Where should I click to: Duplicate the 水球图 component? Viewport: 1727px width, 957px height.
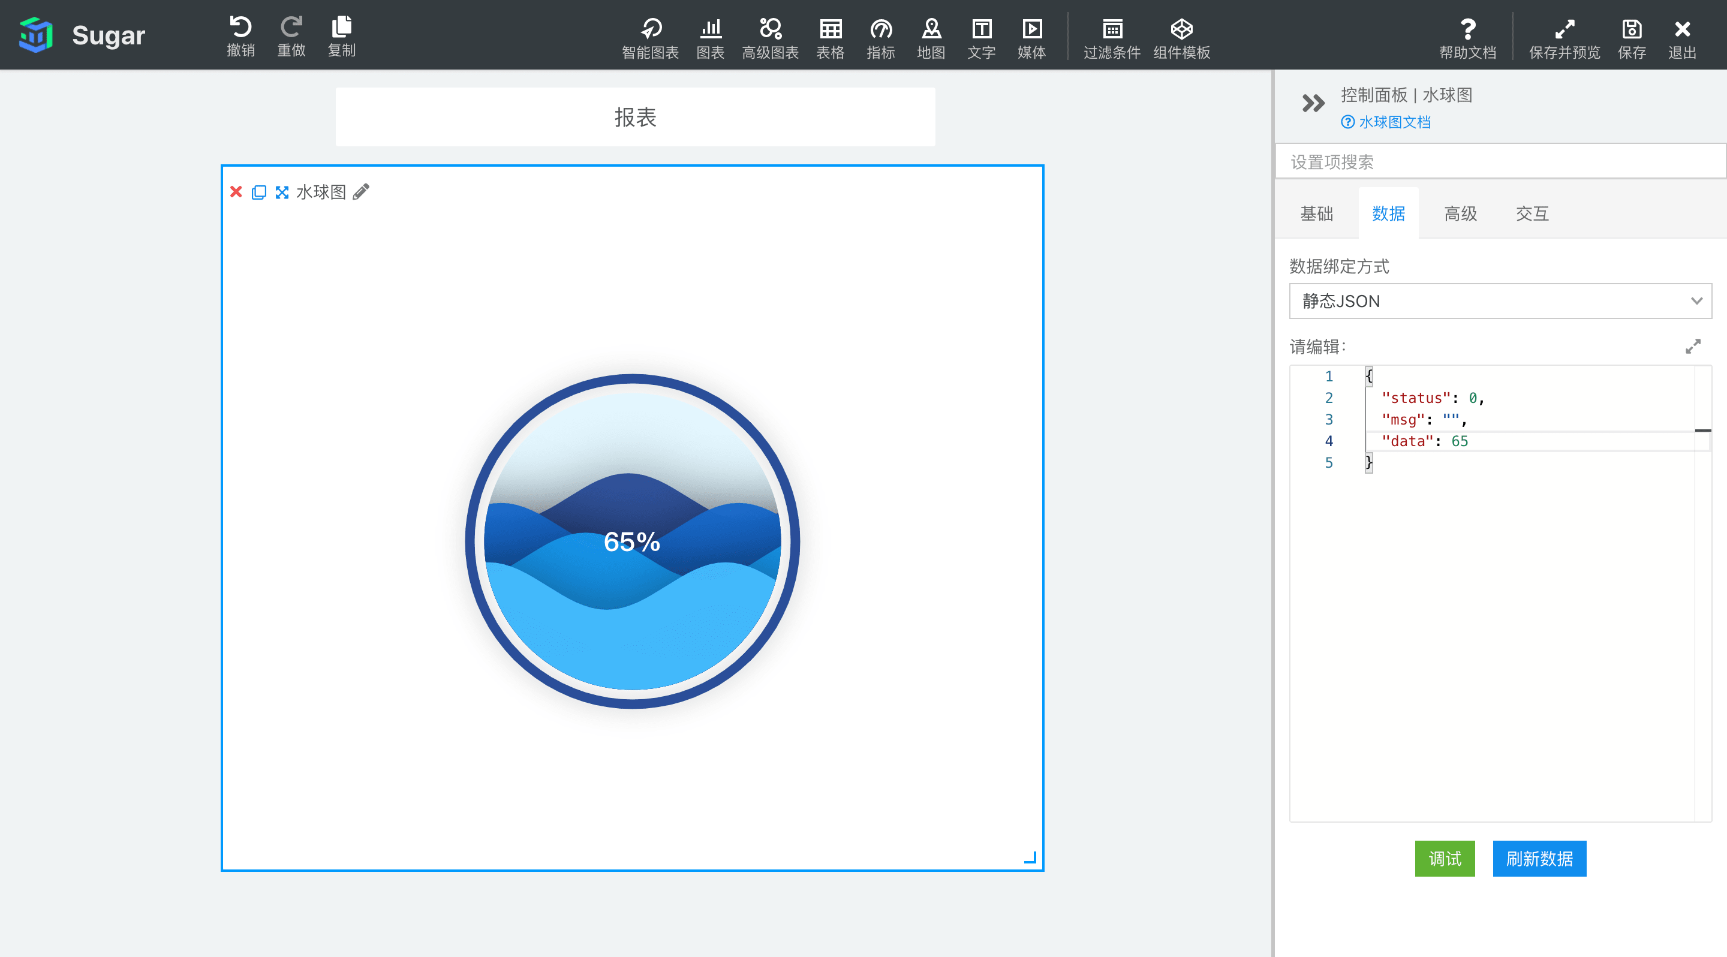point(259,192)
